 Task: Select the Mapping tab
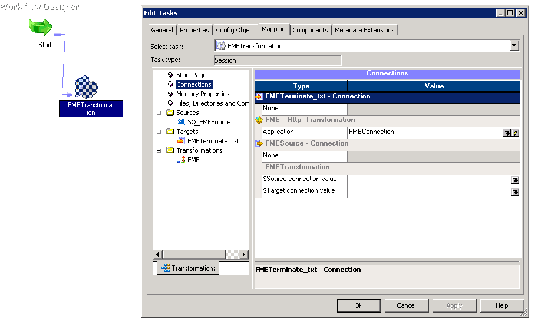273,29
